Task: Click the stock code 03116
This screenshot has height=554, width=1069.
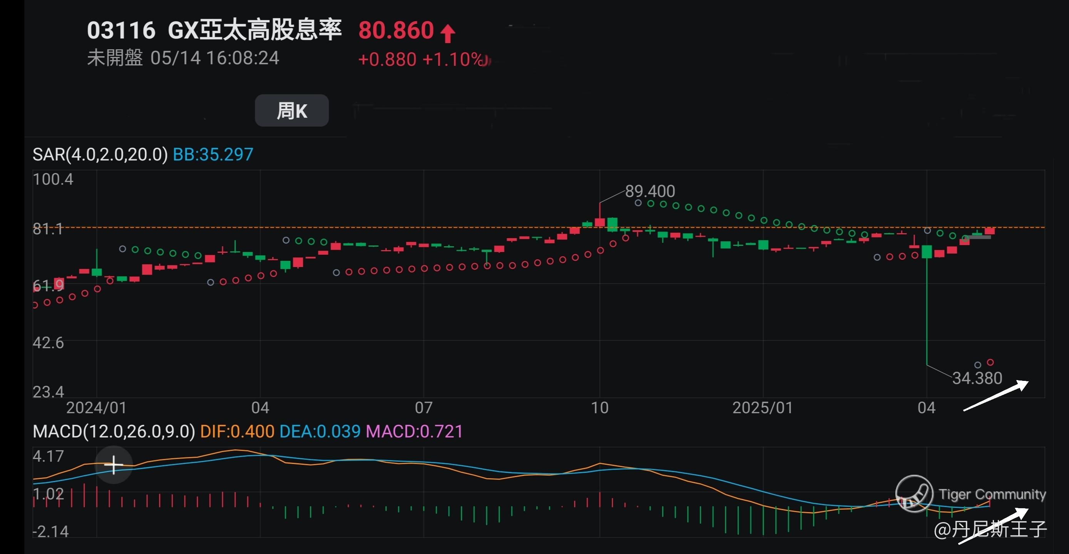Action: tap(121, 30)
